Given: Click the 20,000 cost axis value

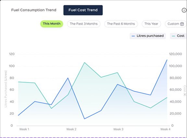Looking at the screenshot, I should coord(175,114).
